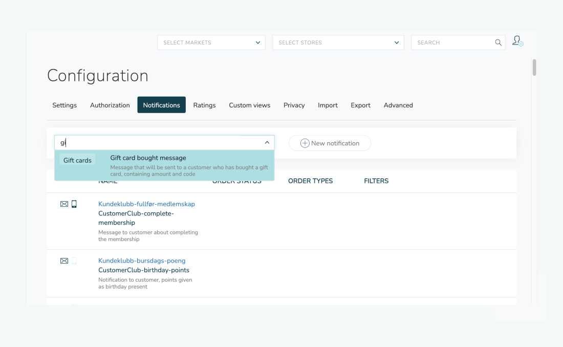
Task: Click the search magnifier icon
Action: pyautogui.click(x=498, y=42)
